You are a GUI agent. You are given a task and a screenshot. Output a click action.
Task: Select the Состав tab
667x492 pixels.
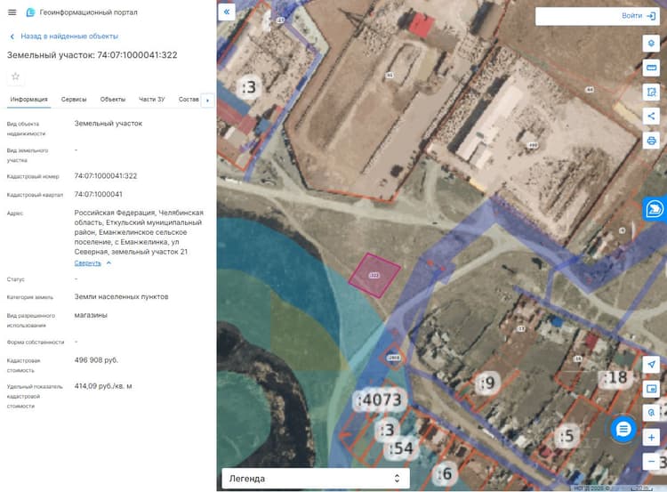[x=189, y=99]
